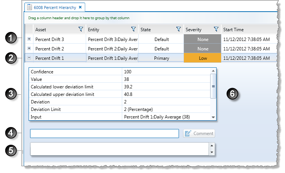Click the orange Low severity cell

coord(202,58)
